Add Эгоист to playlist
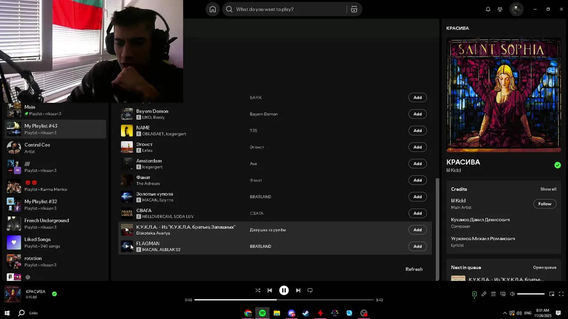This screenshot has width=568, height=319. click(418, 147)
